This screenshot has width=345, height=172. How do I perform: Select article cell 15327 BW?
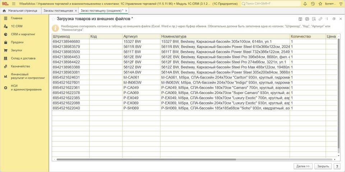tap(141, 41)
